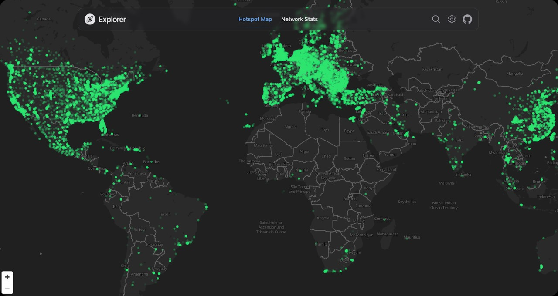Select the Maldives map label

coord(447,183)
